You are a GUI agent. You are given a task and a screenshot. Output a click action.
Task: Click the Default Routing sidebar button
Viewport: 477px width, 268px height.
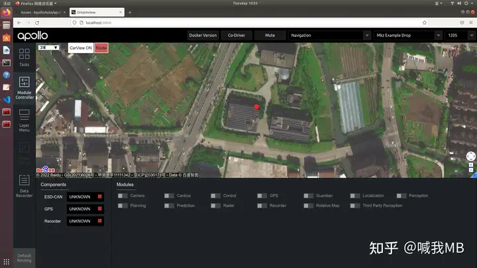click(24, 258)
